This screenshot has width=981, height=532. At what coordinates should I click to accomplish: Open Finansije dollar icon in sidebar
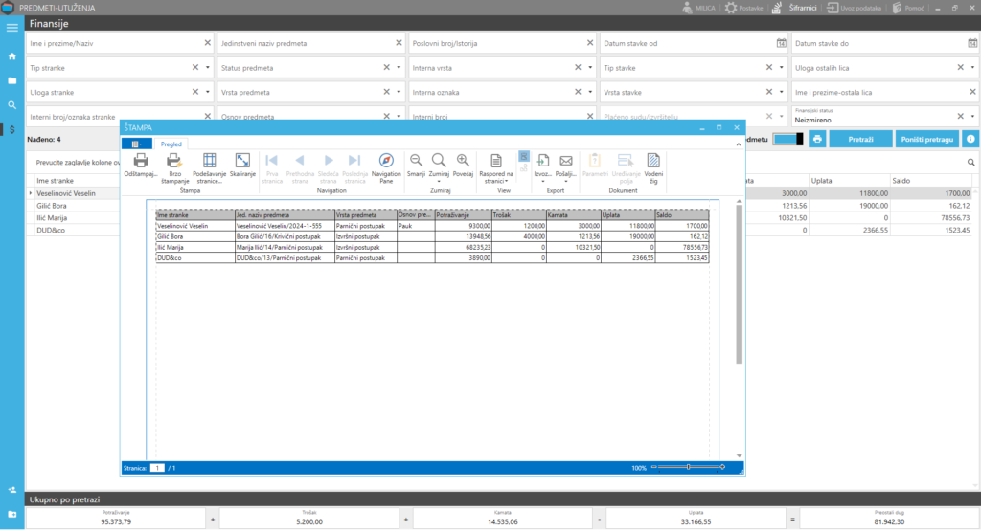point(12,130)
